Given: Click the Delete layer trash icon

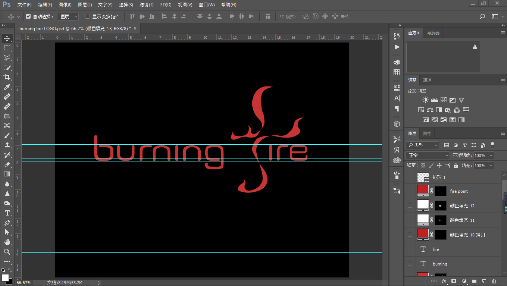Looking at the screenshot, I should (494, 281).
